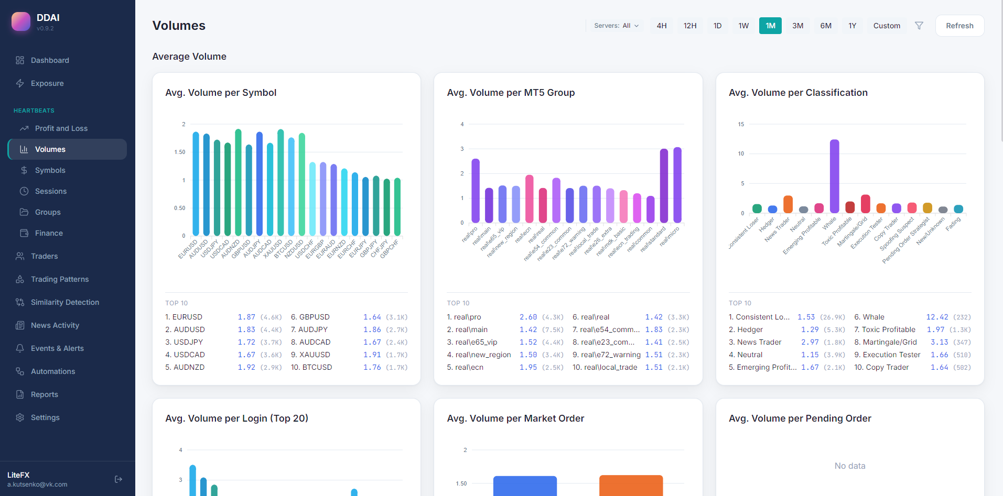The height and width of the screenshot is (496, 1003).
Task: Click the Automations icon in sidebar
Action: click(20, 371)
